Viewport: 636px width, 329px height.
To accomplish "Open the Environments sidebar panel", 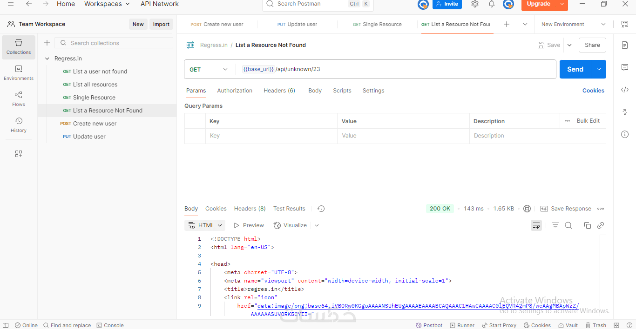I will [19, 72].
